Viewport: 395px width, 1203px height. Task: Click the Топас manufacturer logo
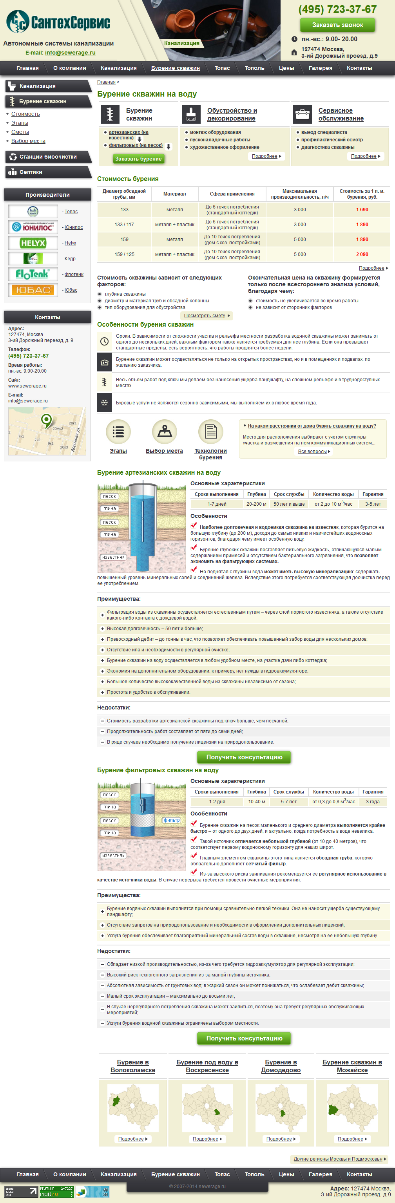click(33, 212)
